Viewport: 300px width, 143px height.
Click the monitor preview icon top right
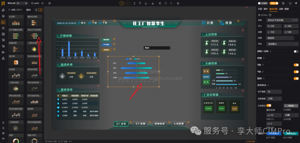click(x=290, y=3)
